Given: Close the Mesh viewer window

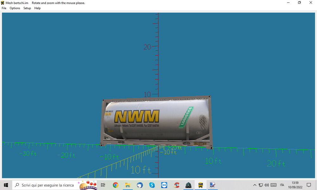Looking at the screenshot, I should tap(311, 3).
